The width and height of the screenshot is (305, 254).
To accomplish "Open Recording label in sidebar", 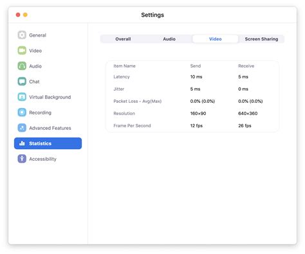I will 40,113.
